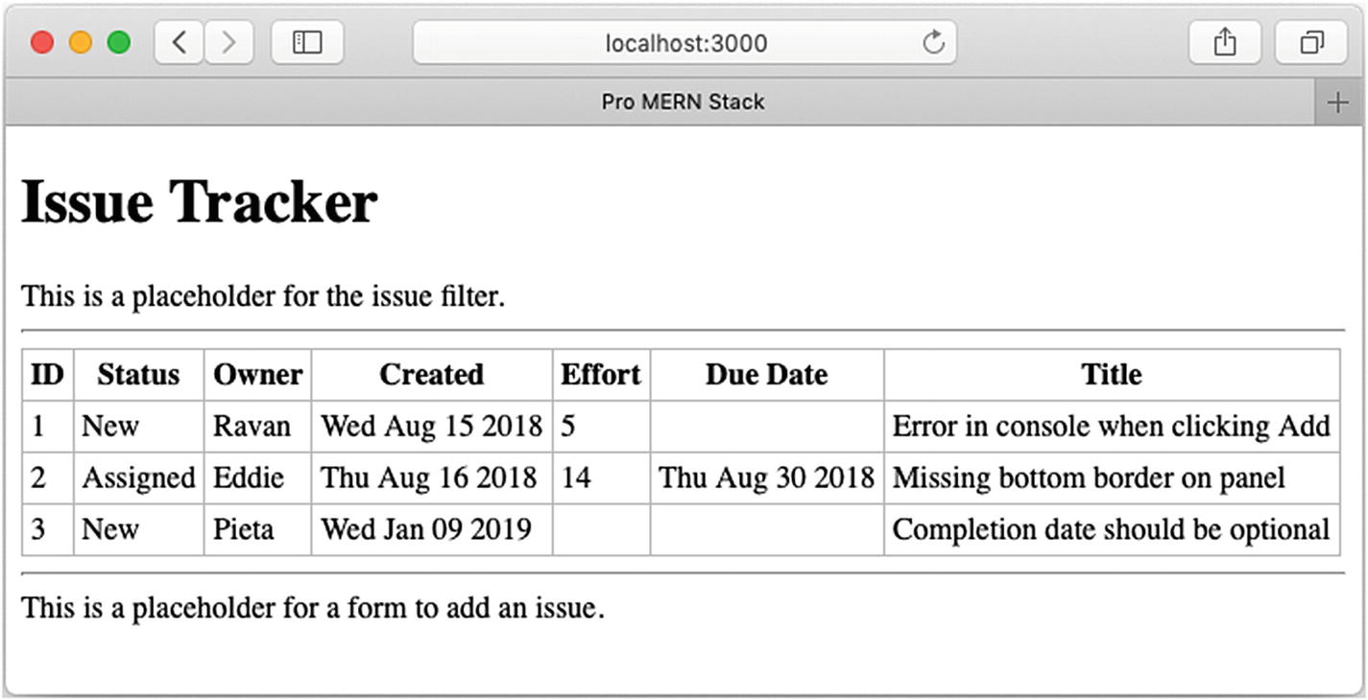Click the yellow minimize window button
This screenshot has width=1368, height=700.
(x=81, y=43)
